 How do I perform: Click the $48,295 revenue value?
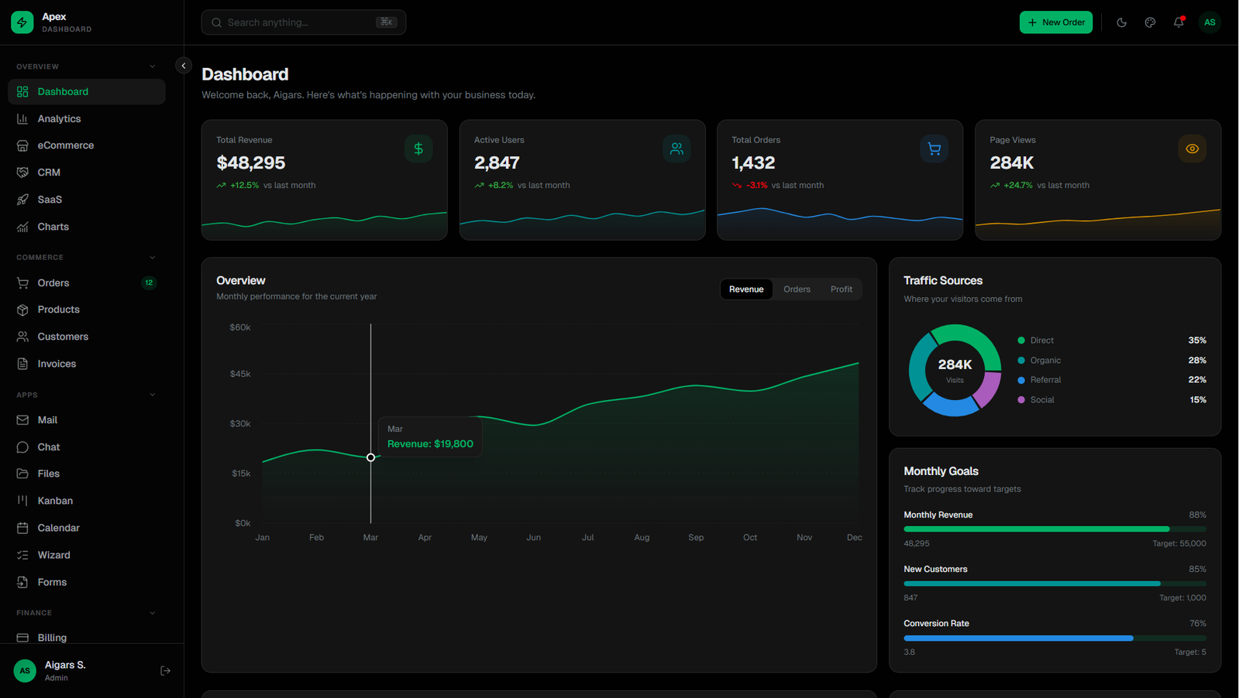coord(251,163)
